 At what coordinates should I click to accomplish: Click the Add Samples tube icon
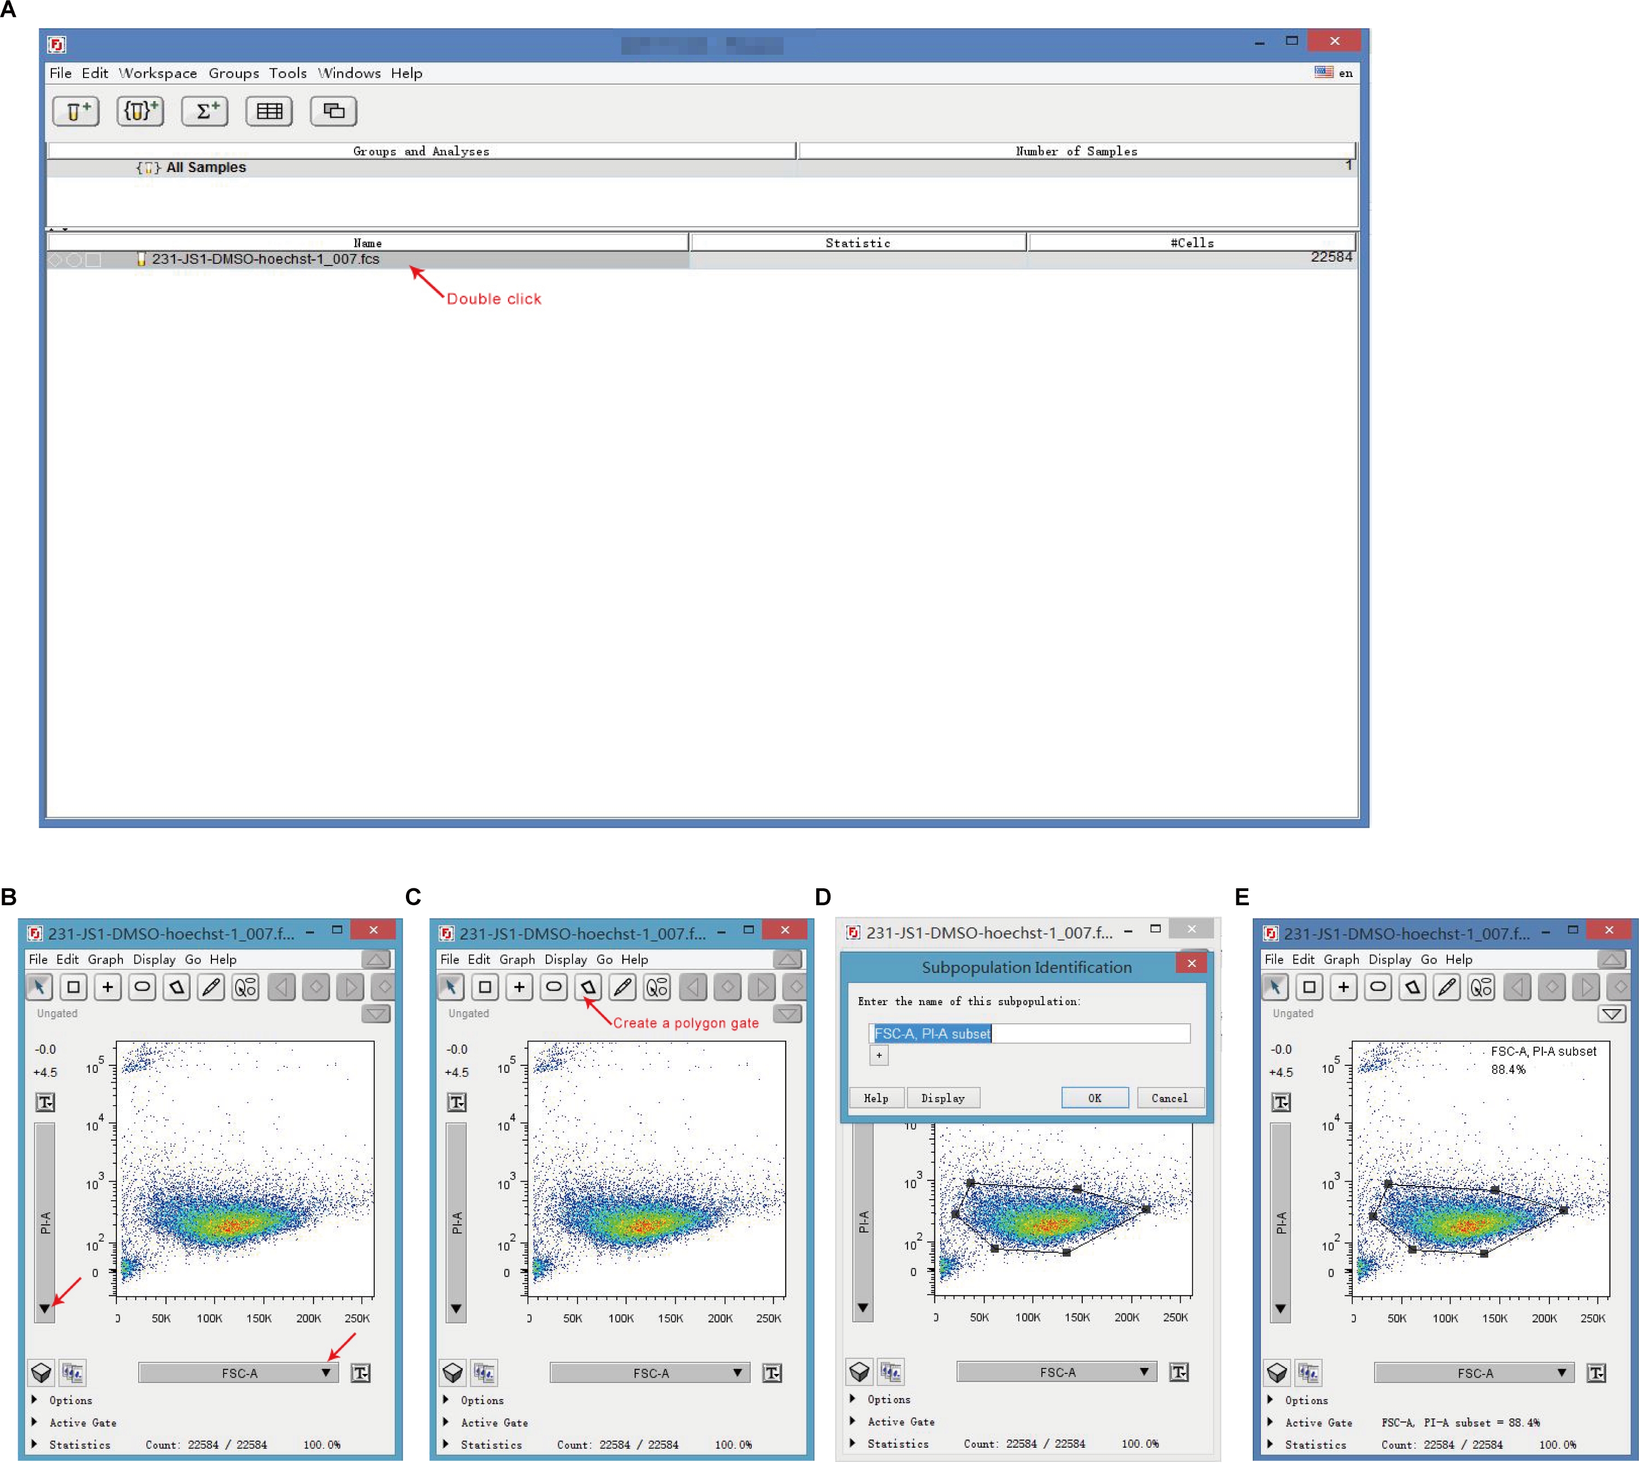tap(75, 111)
